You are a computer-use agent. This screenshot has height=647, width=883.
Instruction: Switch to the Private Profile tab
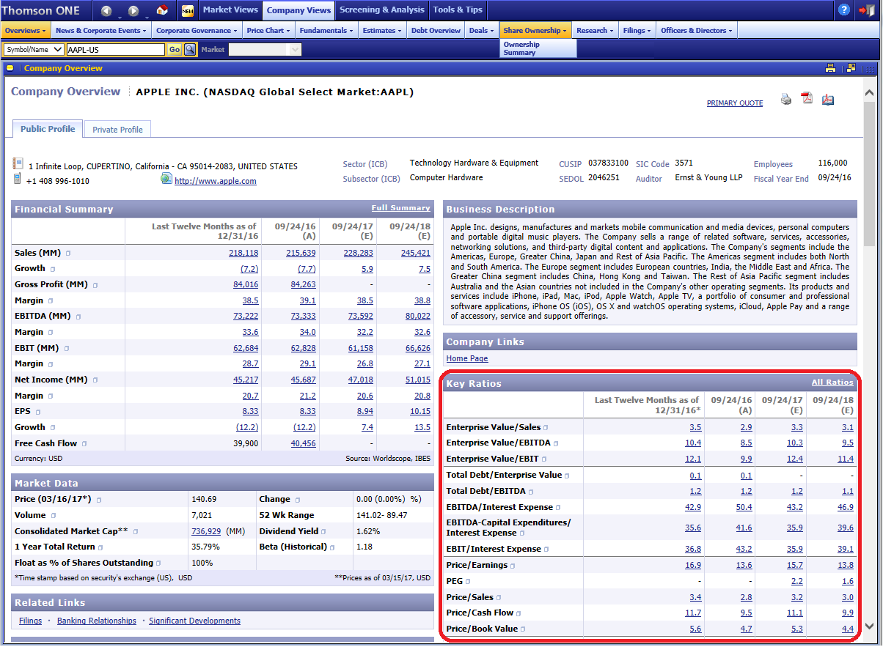pos(117,130)
